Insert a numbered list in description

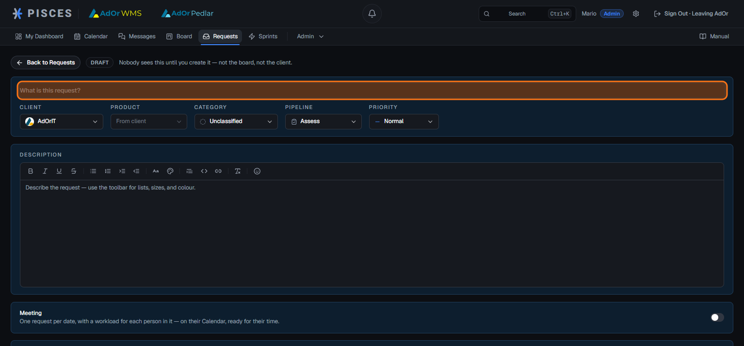coord(108,171)
